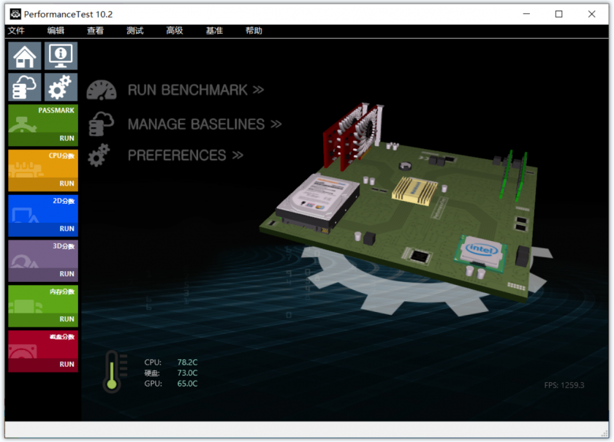Close the PerformanceTest window
Viewport: 614px width, 442px height.
(x=591, y=14)
